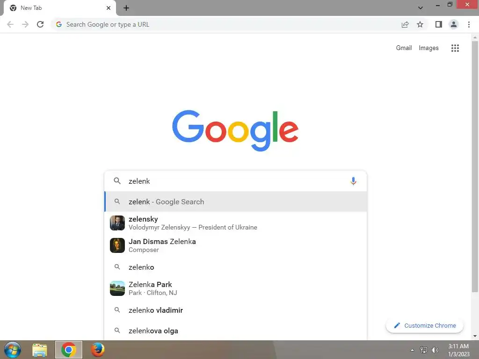Click the magnifier icon in search box
This screenshot has height=359, width=479.
(117, 181)
